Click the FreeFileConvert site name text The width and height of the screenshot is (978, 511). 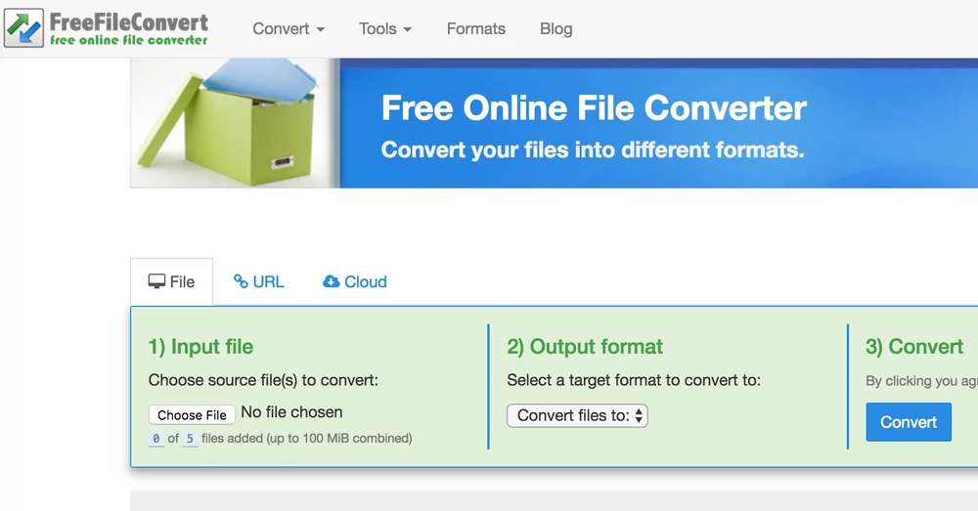click(129, 21)
